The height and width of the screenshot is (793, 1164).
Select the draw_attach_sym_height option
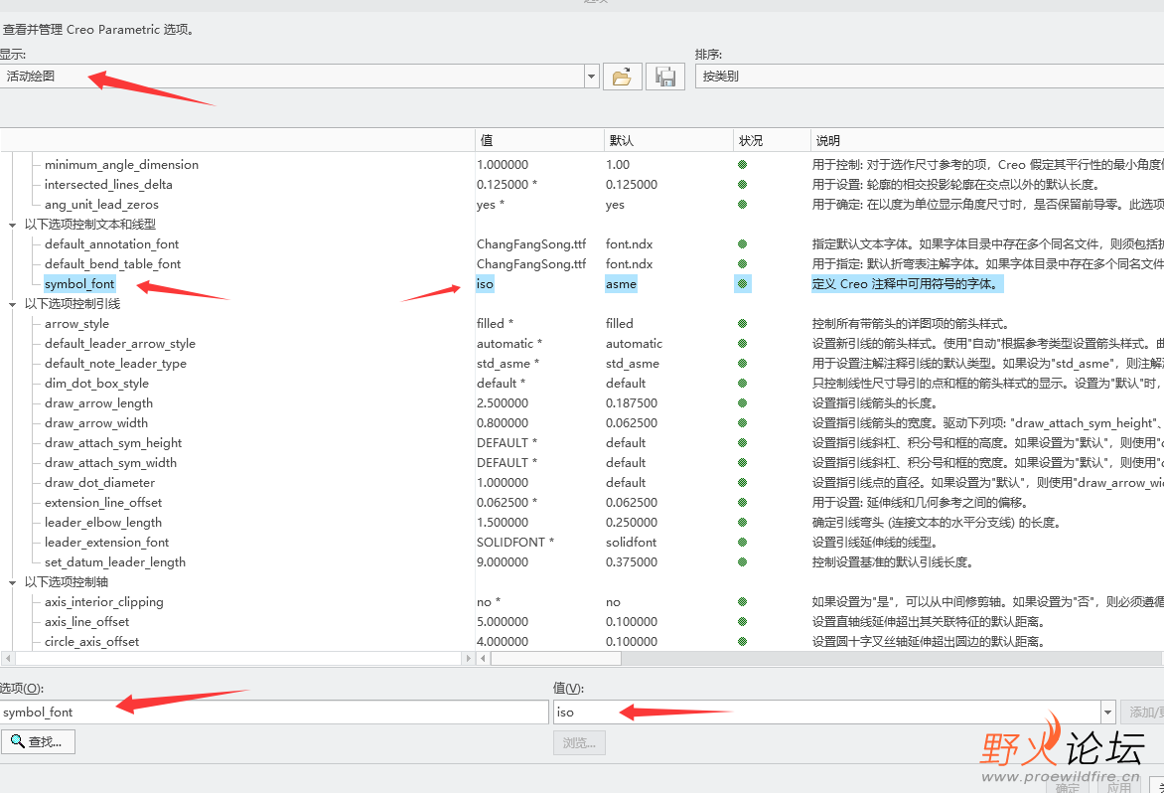[x=113, y=443]
